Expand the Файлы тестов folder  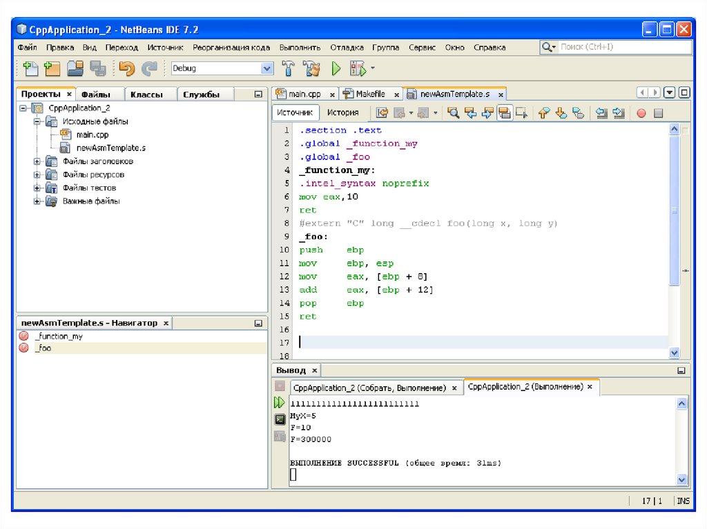pyautogui.click(x=37, y=188)
